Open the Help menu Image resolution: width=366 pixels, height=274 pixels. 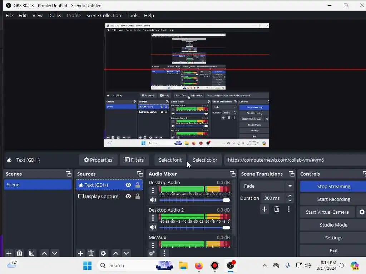coord(149,15)
